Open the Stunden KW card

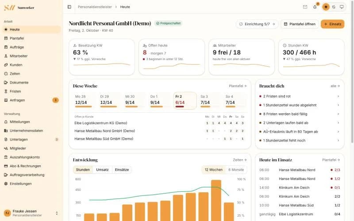point(312,57)
